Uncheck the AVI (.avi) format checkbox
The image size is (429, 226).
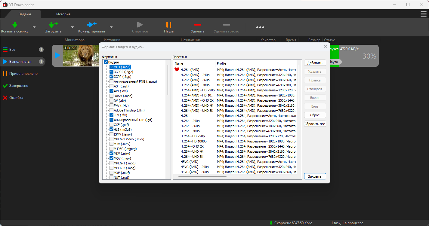tap(112, 91)
